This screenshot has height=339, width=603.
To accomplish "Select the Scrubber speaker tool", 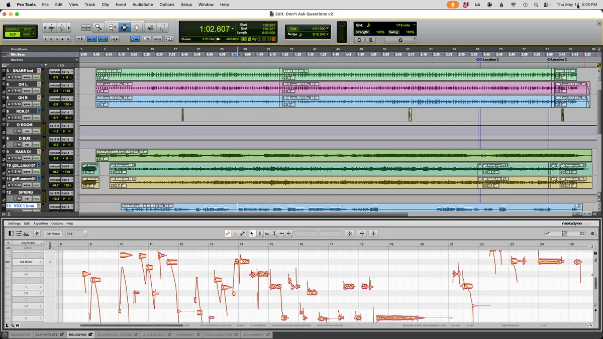I will (150, 27).
